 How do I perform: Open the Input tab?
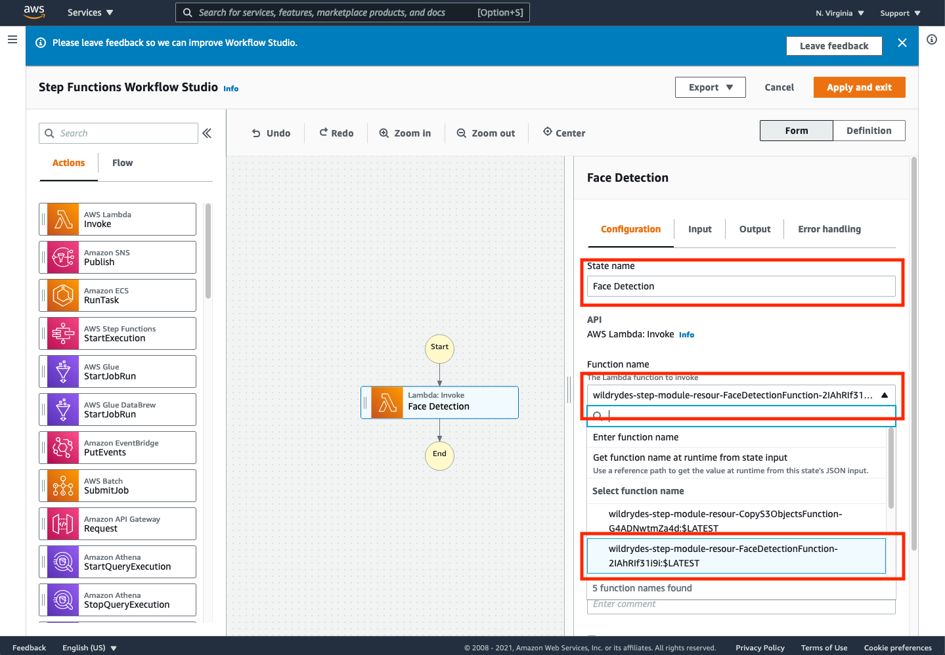point(700,229)
